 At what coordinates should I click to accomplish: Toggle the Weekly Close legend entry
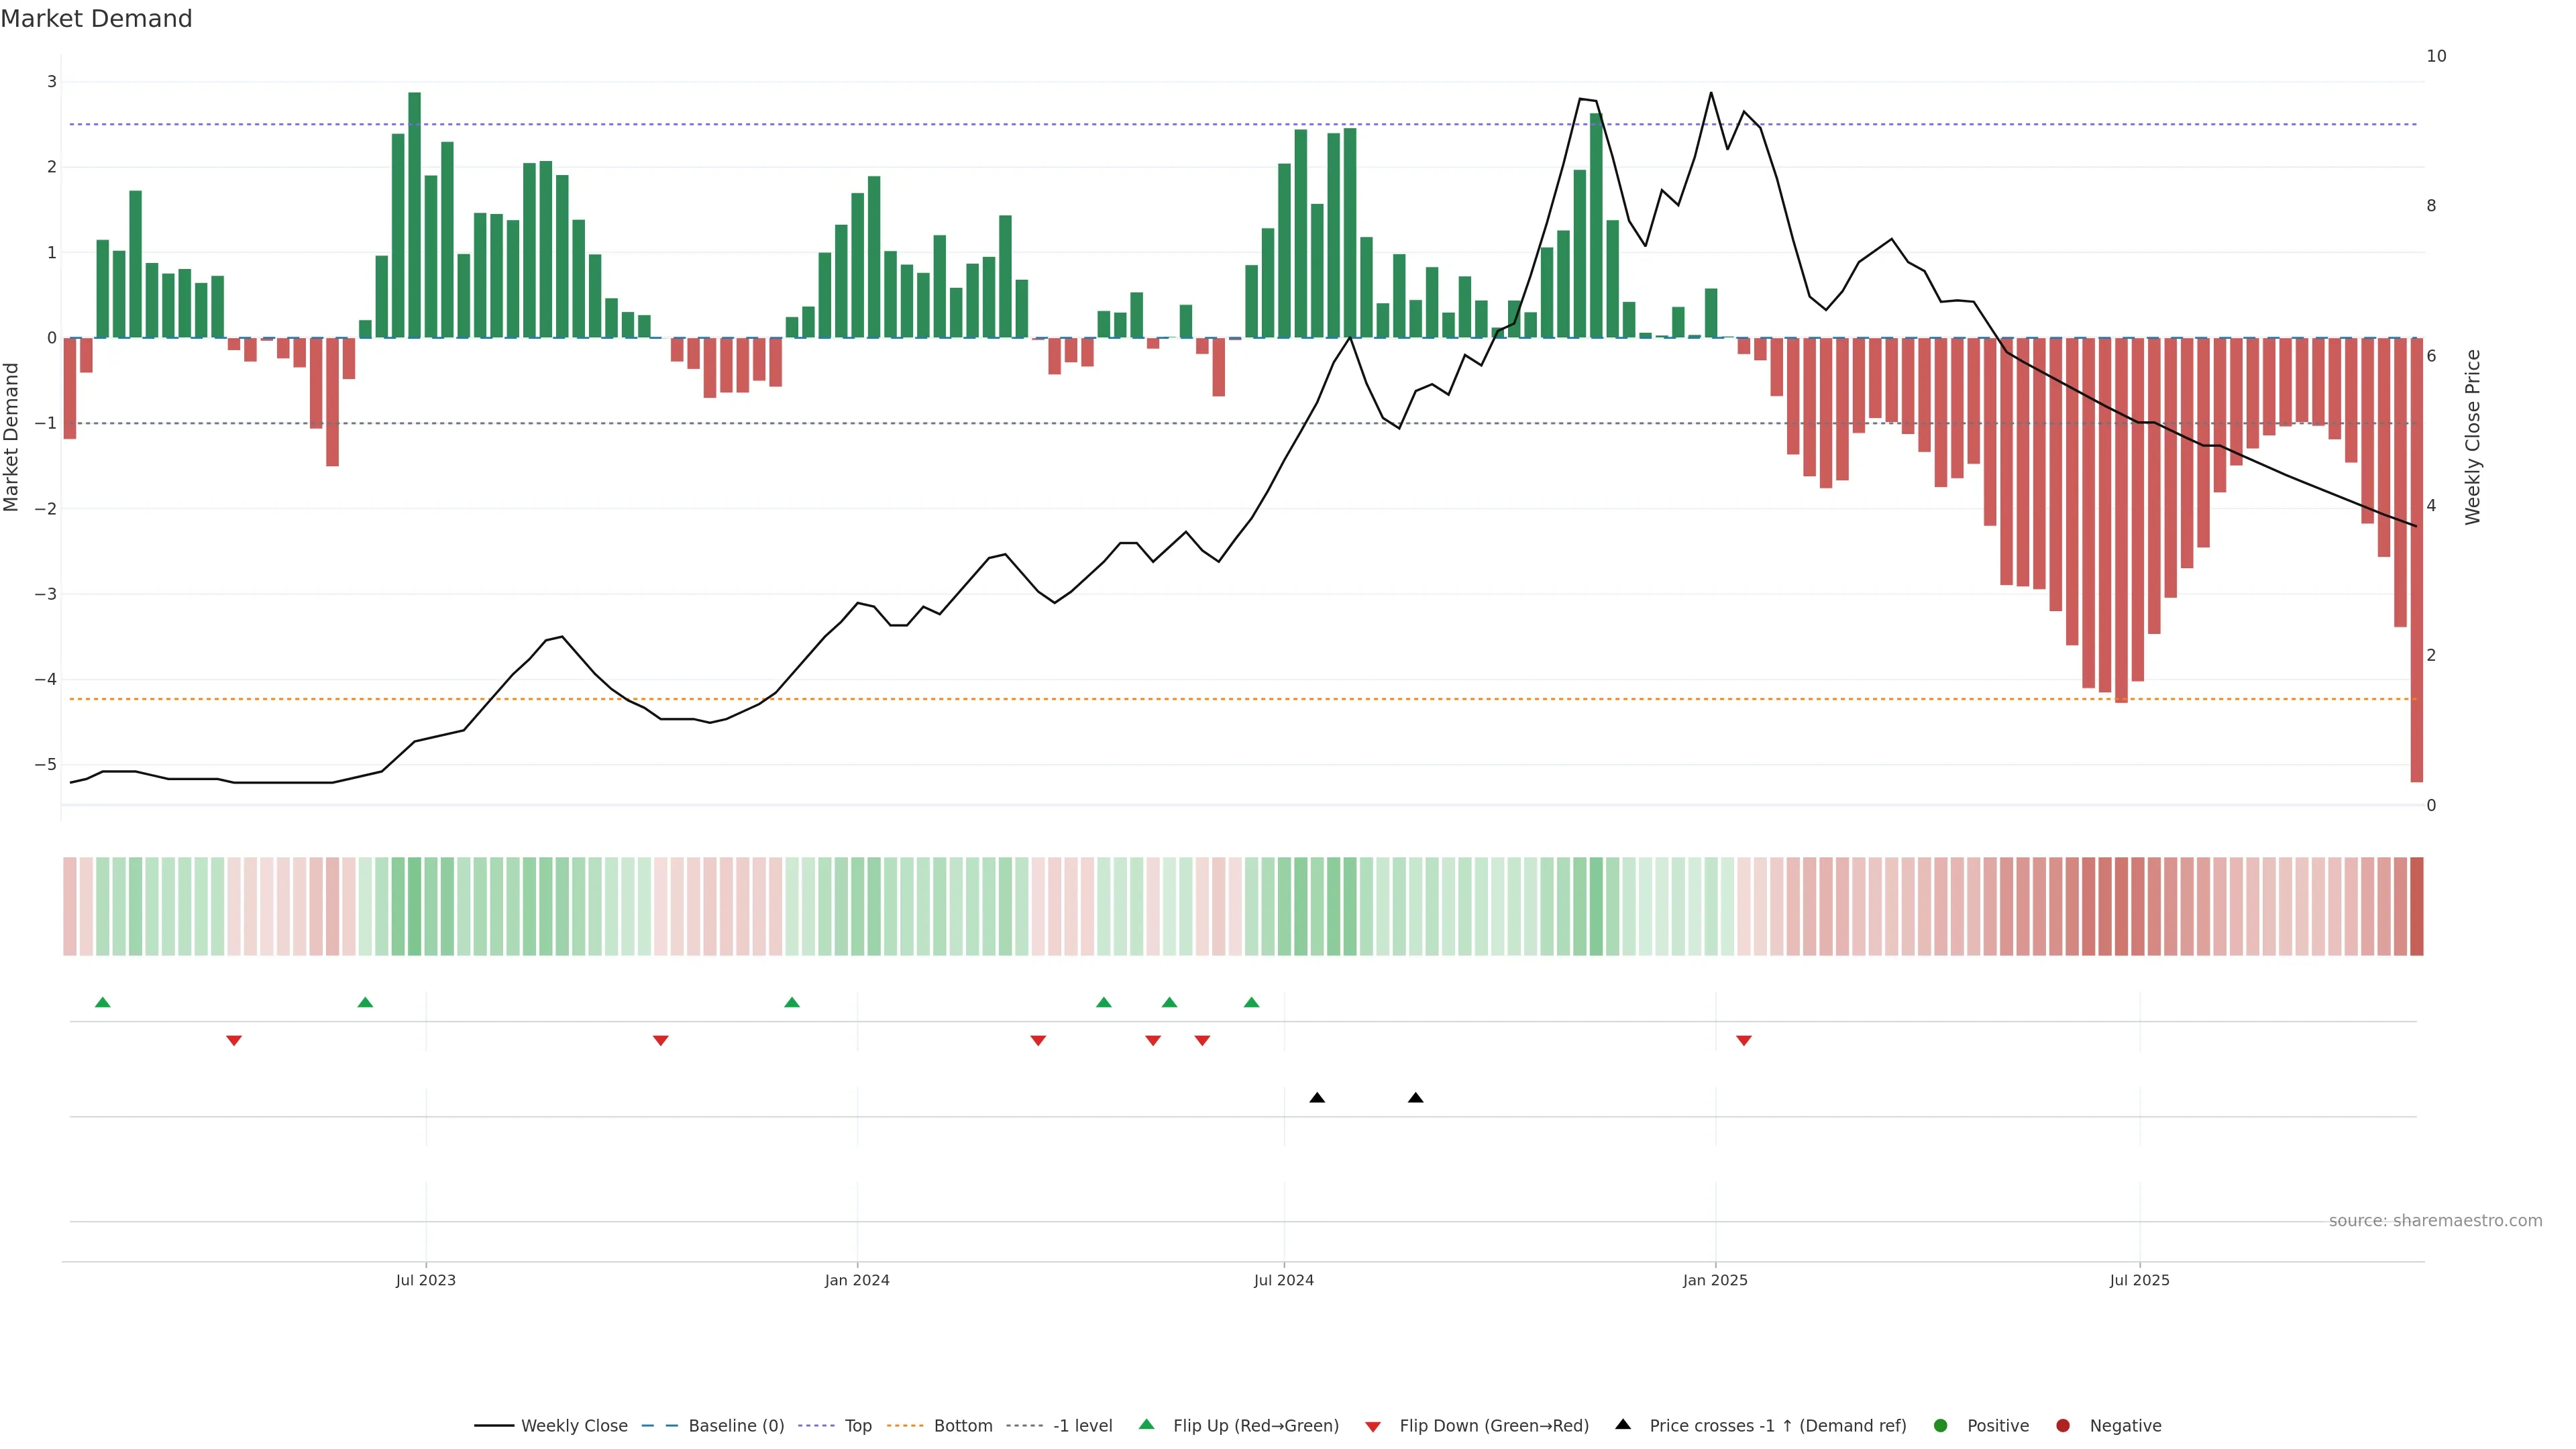tap(573, 1426)
